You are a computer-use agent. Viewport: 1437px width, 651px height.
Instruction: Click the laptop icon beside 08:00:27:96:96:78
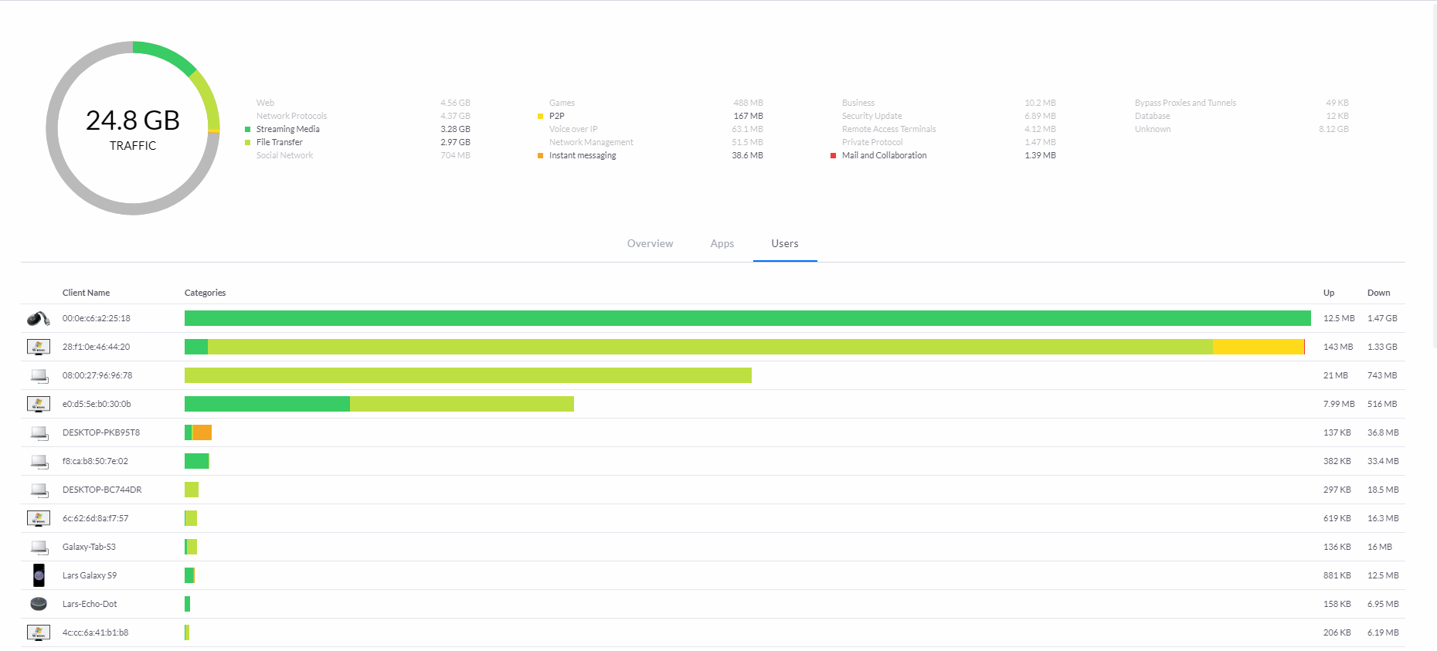[x=39, y=375]
